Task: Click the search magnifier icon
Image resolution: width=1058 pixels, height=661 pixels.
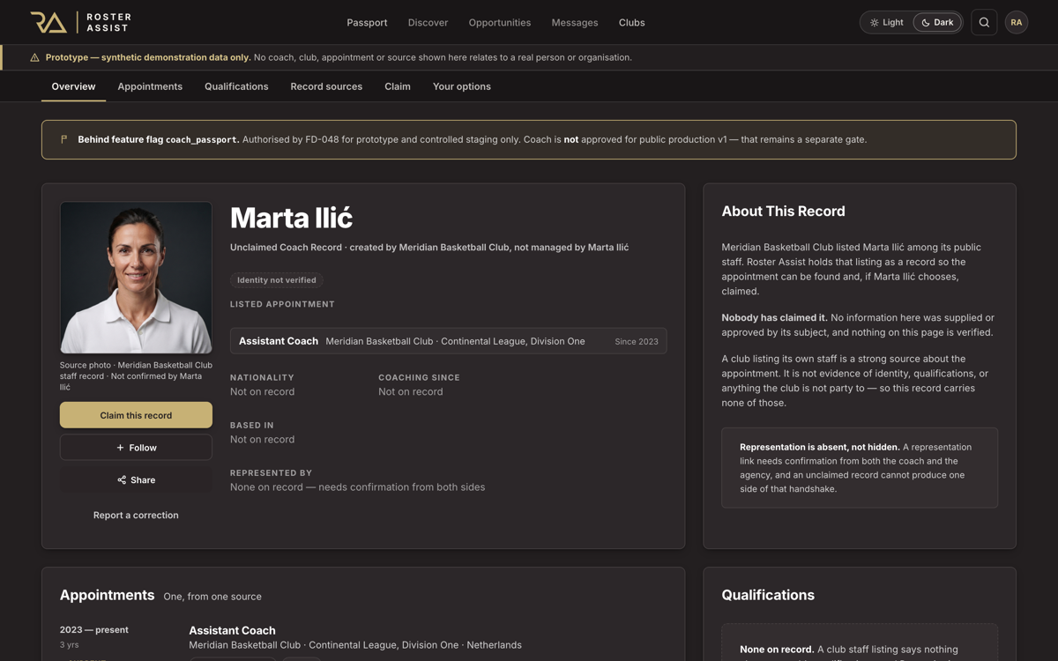Action: (x=984, y=22)
